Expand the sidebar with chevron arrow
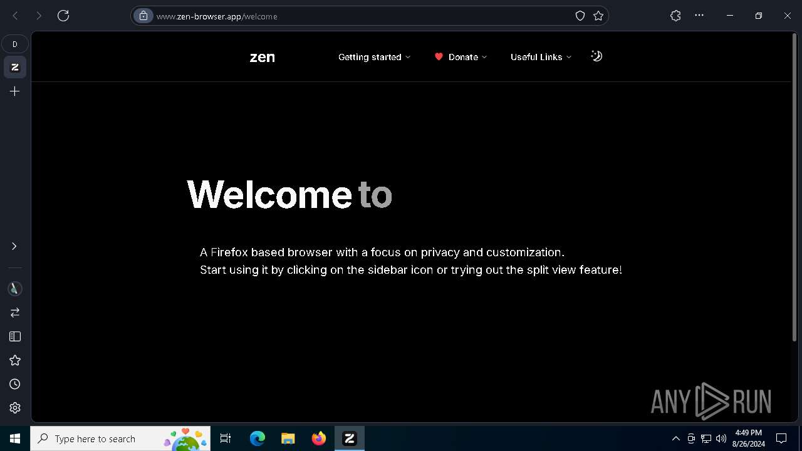The height and width of the screenshot is (451, 802). point(14,246)
